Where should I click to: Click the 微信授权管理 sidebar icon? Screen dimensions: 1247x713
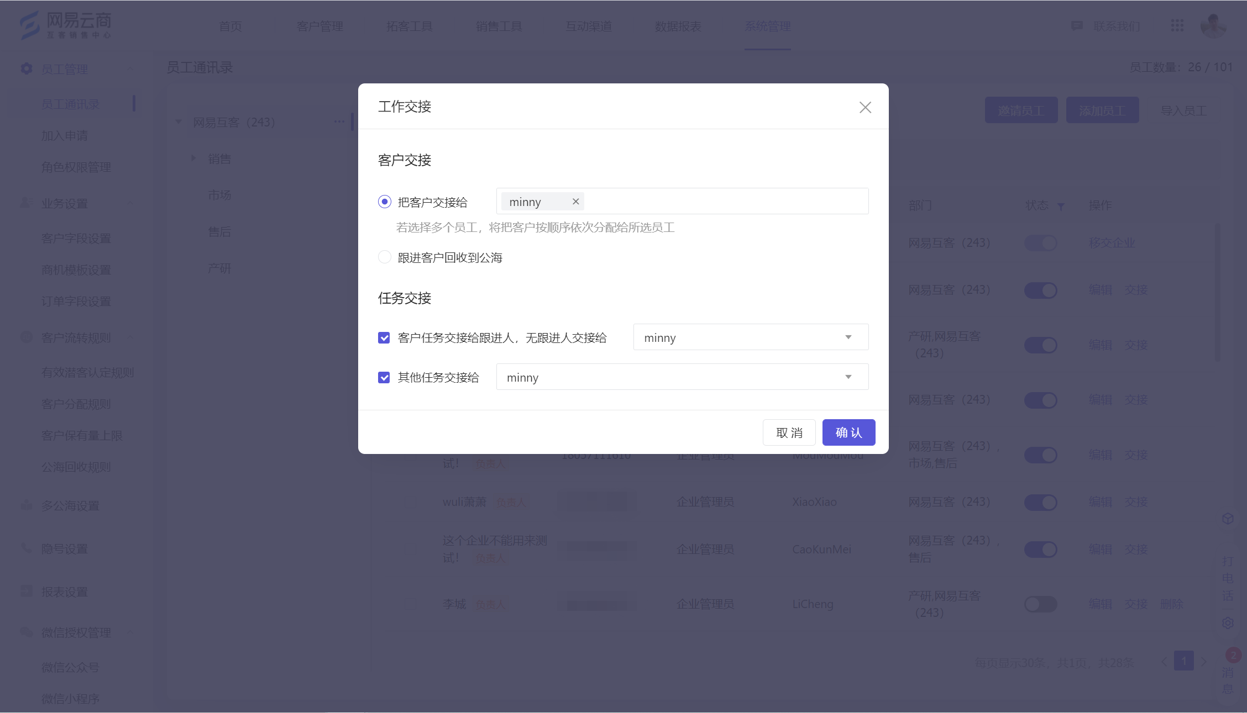(x=27, y=632)
